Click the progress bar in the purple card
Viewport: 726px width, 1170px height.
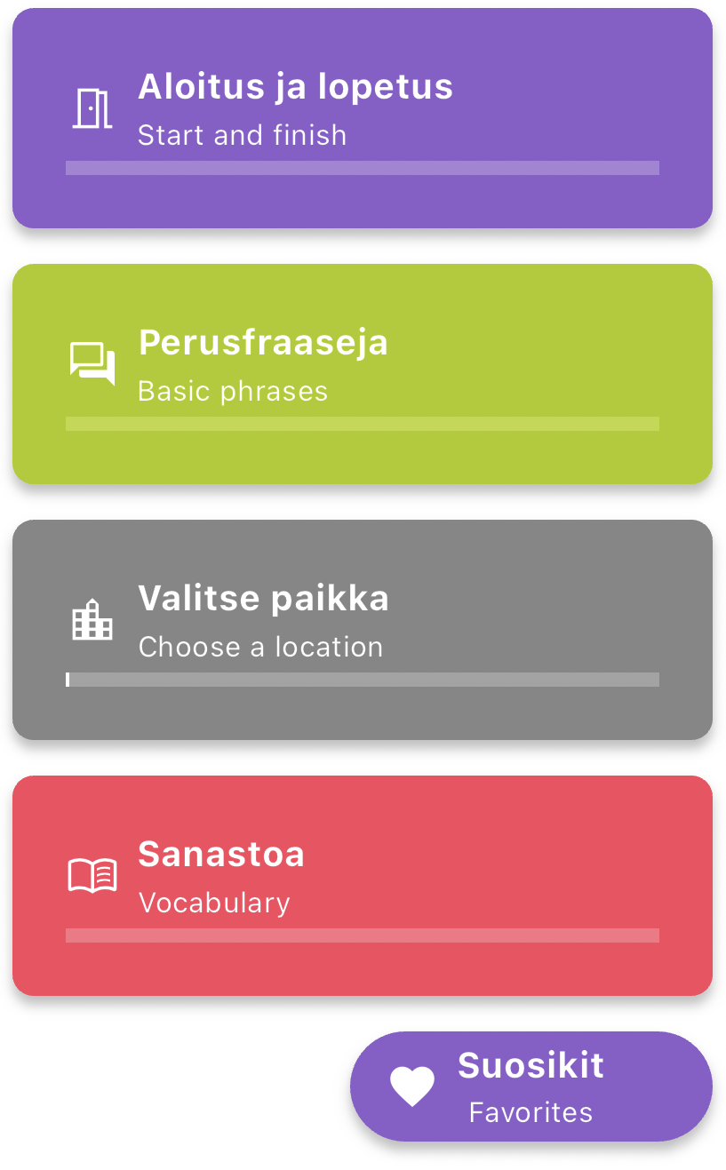click(x=363, y=168)
